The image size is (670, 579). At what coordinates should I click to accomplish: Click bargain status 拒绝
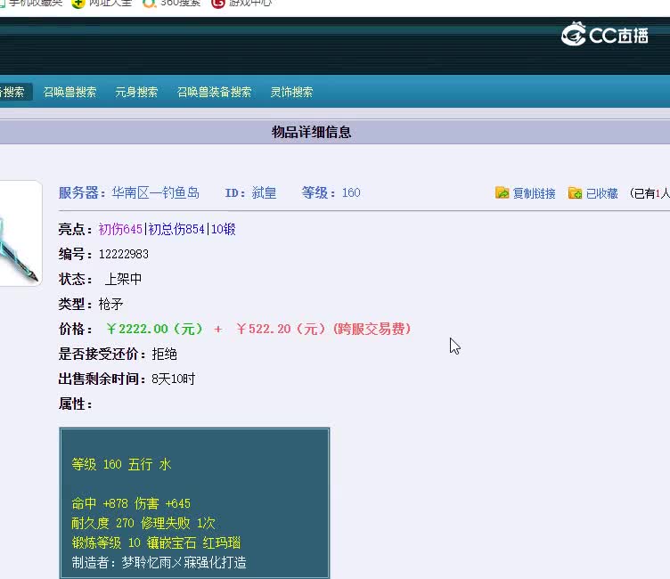tap(164, 354)
